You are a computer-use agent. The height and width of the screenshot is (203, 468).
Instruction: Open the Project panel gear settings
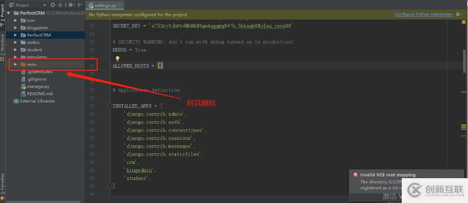(x=71, y=5)
